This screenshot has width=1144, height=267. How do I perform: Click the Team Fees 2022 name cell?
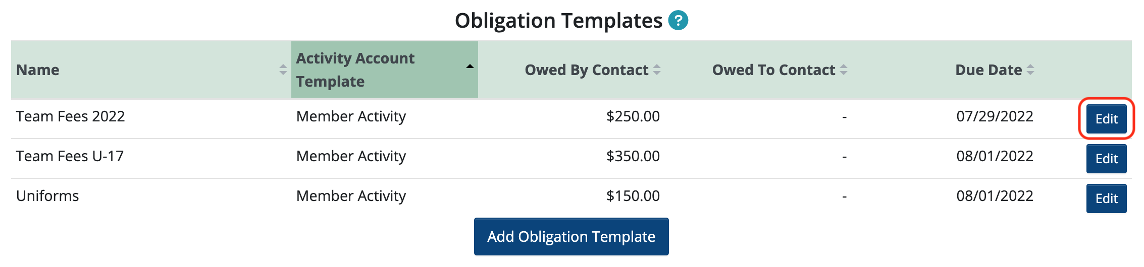click(x=70, y=116)
